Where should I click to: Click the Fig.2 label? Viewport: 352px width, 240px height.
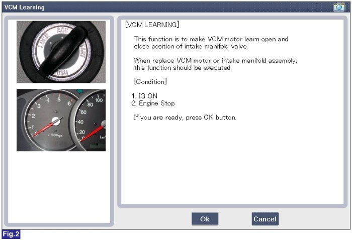click(11, 234)
